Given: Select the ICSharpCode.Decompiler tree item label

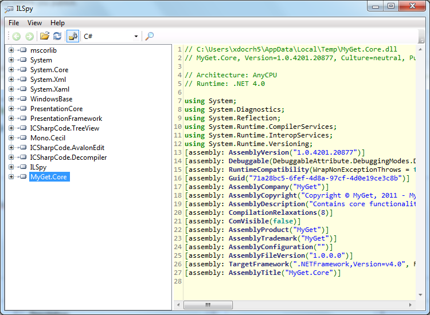Looking at the screenshot, I should tap(68, 157).
